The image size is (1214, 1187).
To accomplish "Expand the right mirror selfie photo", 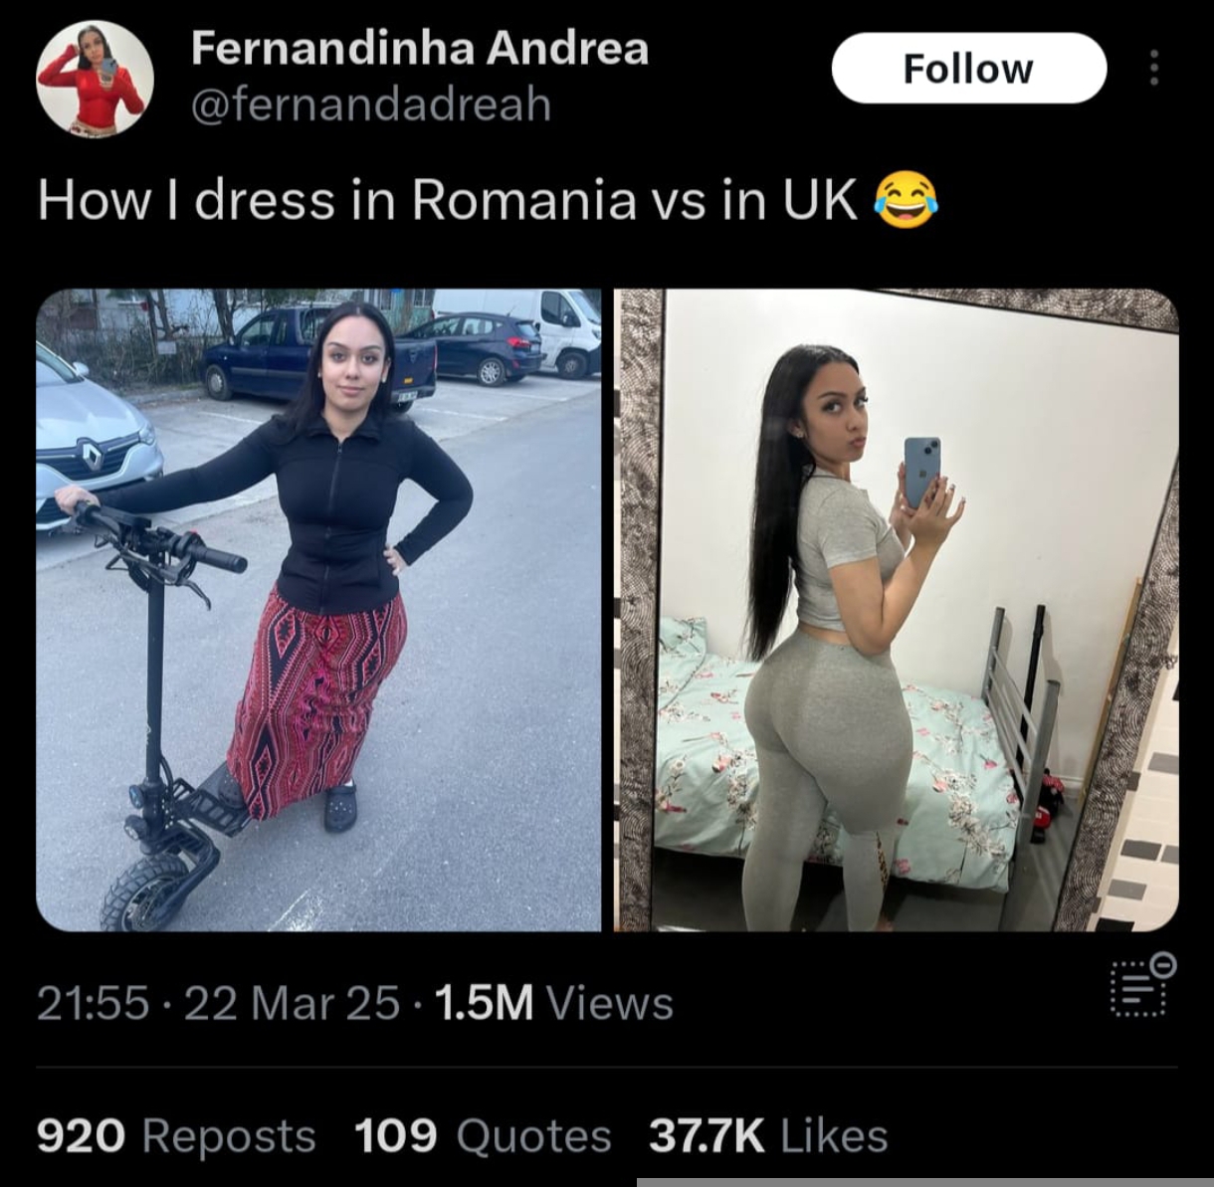I will [x=896, y=610].
